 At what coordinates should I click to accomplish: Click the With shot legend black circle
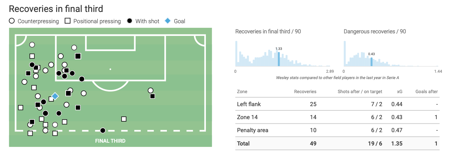pyautogui.click(x=130, y=21)
